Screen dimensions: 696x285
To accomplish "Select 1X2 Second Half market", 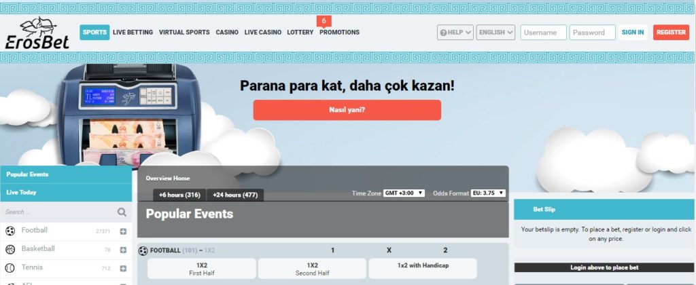I will tap(312, 269).
